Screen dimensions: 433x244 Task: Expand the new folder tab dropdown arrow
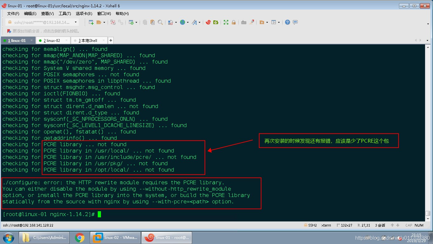[x=267, y=22]
